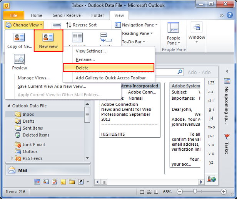The image size is (237, 199).
Task: Jump to 'yz' index tab
Action: (211, 163)
